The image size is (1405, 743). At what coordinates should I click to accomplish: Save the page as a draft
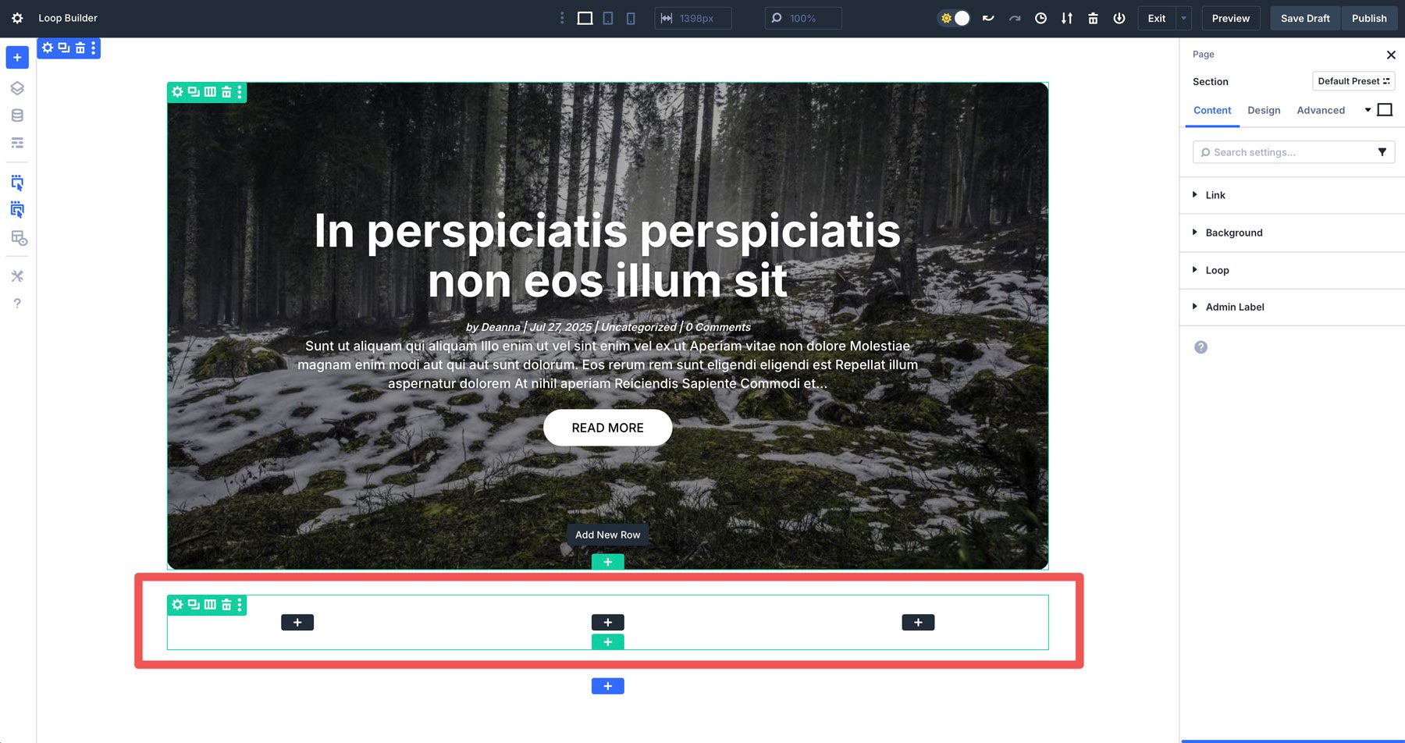point(1304,18)
